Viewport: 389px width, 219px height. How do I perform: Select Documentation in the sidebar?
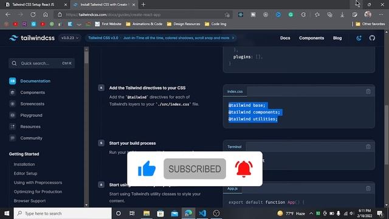coord(35,81)
